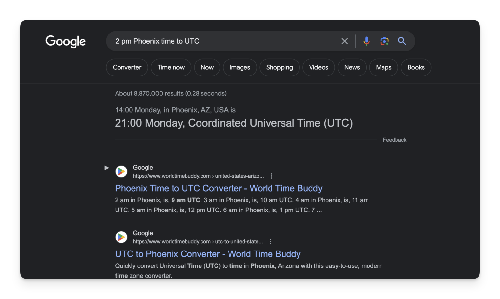Click the voice search microphone icon
Viewport: 500px width, 299px height.
tap(367, 41)
